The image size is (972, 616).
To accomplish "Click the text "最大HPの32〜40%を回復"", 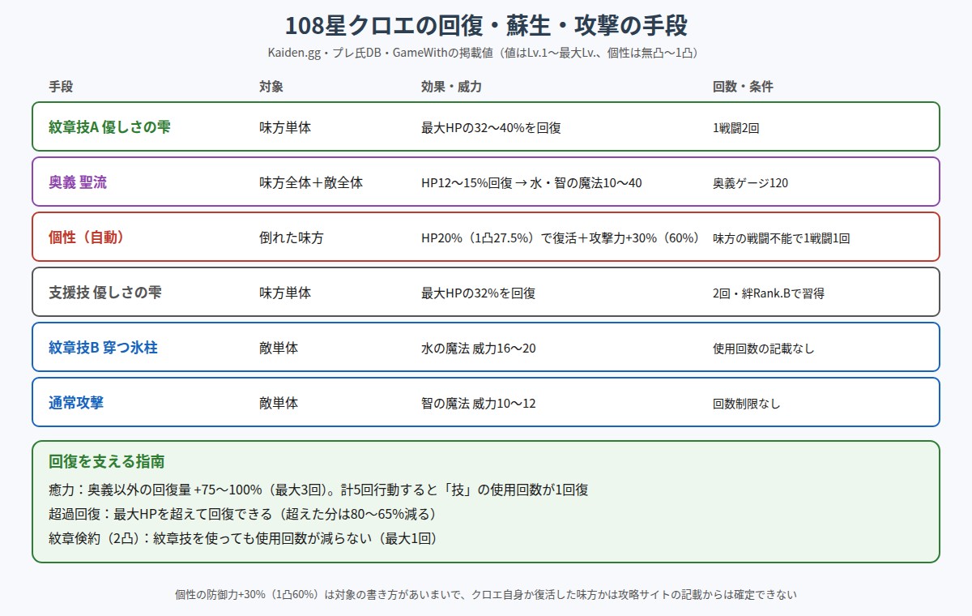I will tap(492, 127).
